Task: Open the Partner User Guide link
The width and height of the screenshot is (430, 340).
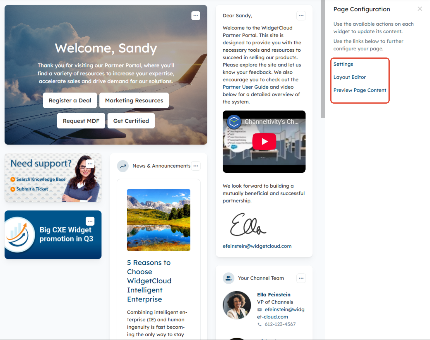Action: pyautogui.click(x=246, y=87)
